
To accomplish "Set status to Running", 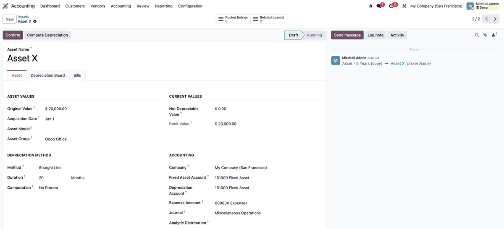I will [x=315, y=35].
